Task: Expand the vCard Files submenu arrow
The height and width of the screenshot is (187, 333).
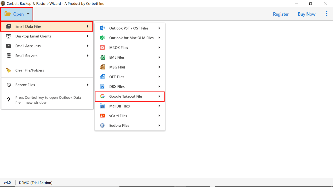Action: pyautogui.click(x=159, y=116)
